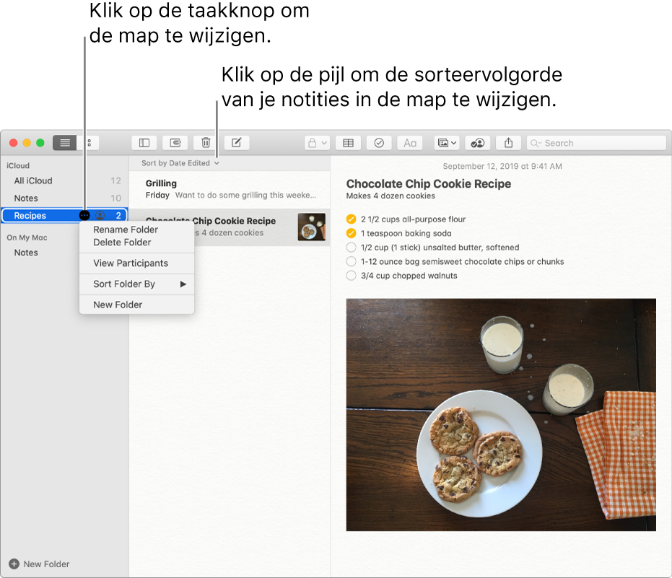
Task: Select the All iCloud folder
Action: [64, 181]
